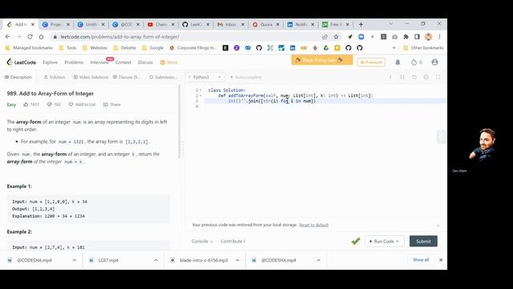The width and height of the screenshot is (513, 289).
Task: Open options for LC67.mp4 download
Action: (x=156, y=260)
